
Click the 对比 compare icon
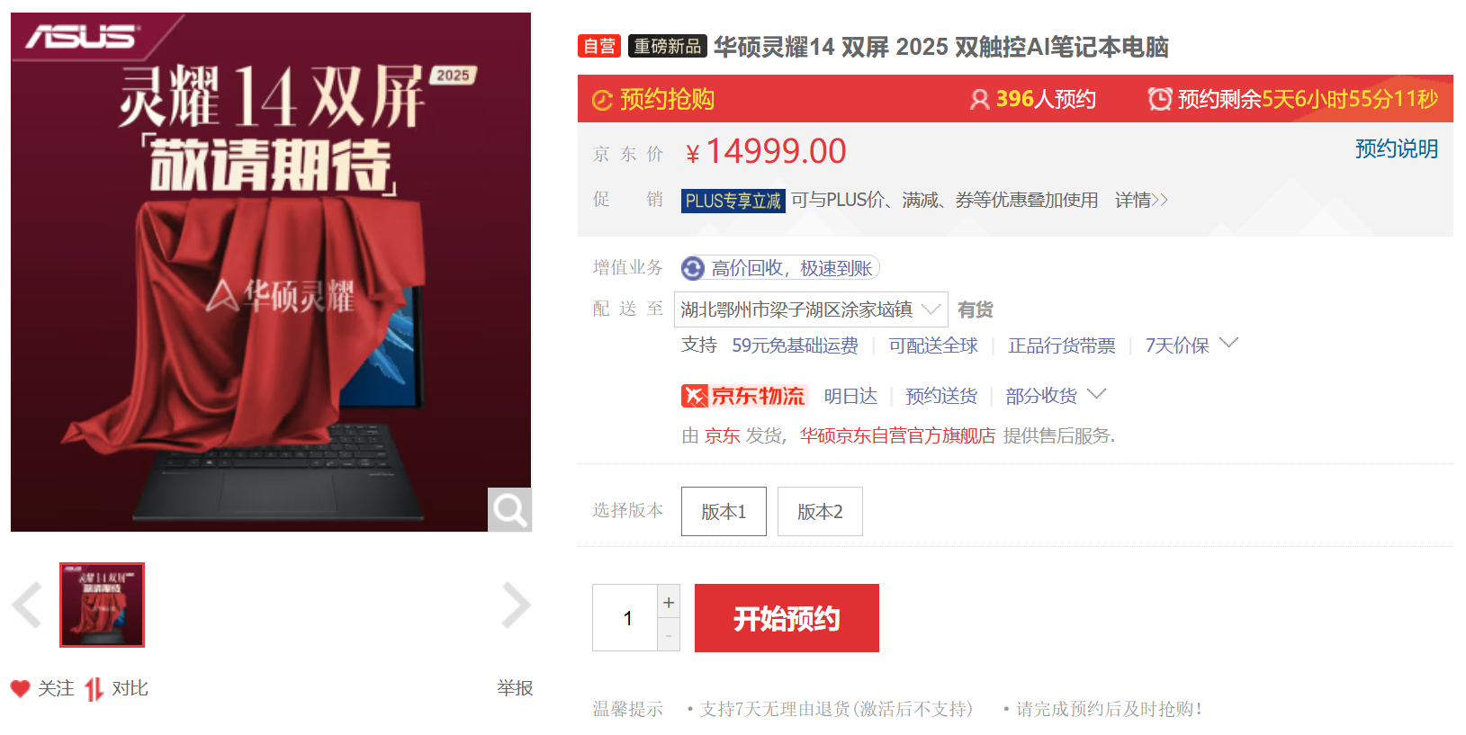tap(94, 689)
